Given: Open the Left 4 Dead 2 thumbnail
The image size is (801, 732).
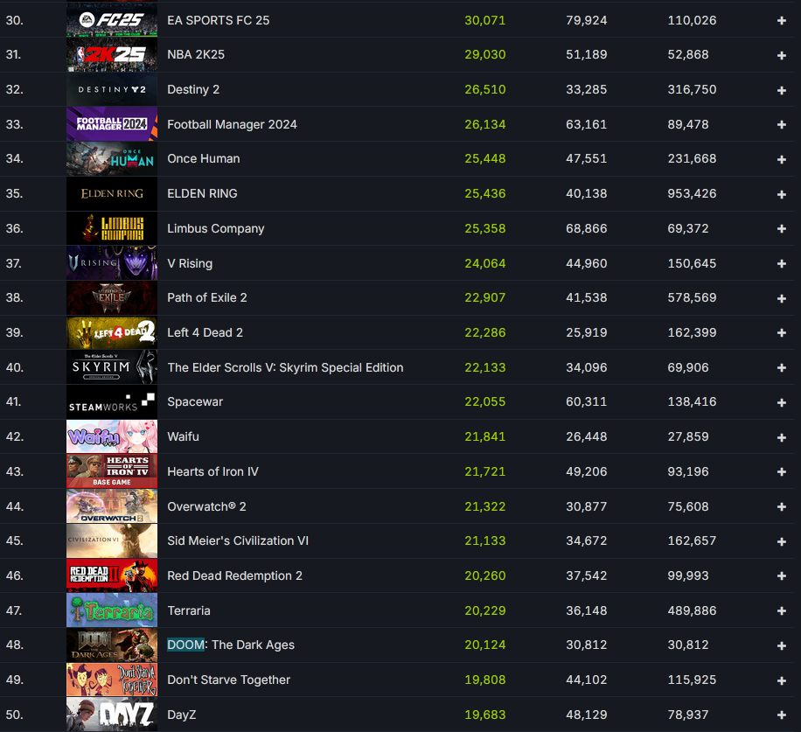Looking at the screenshot, I should [x=112, y=332].
